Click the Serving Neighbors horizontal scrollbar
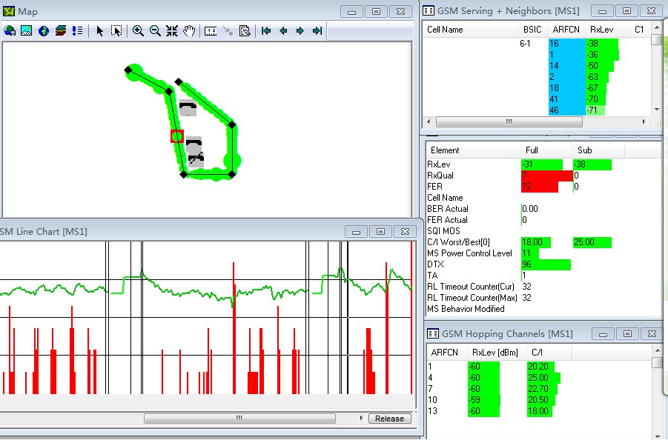This screenshot has height=440, width=668. [509, 121]
